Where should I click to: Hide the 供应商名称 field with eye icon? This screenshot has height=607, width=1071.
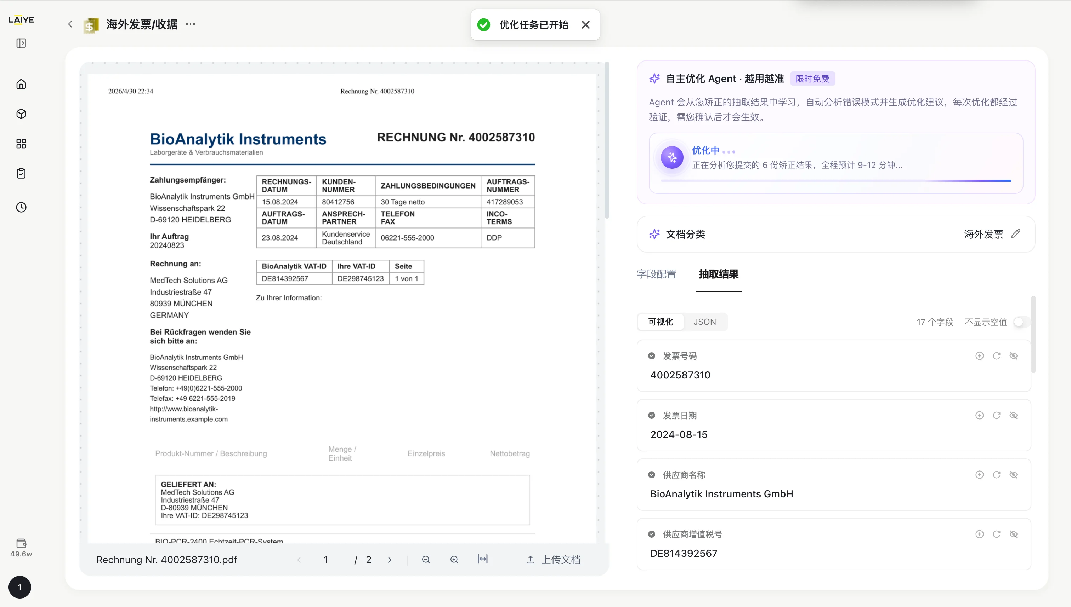[1014, 475]
